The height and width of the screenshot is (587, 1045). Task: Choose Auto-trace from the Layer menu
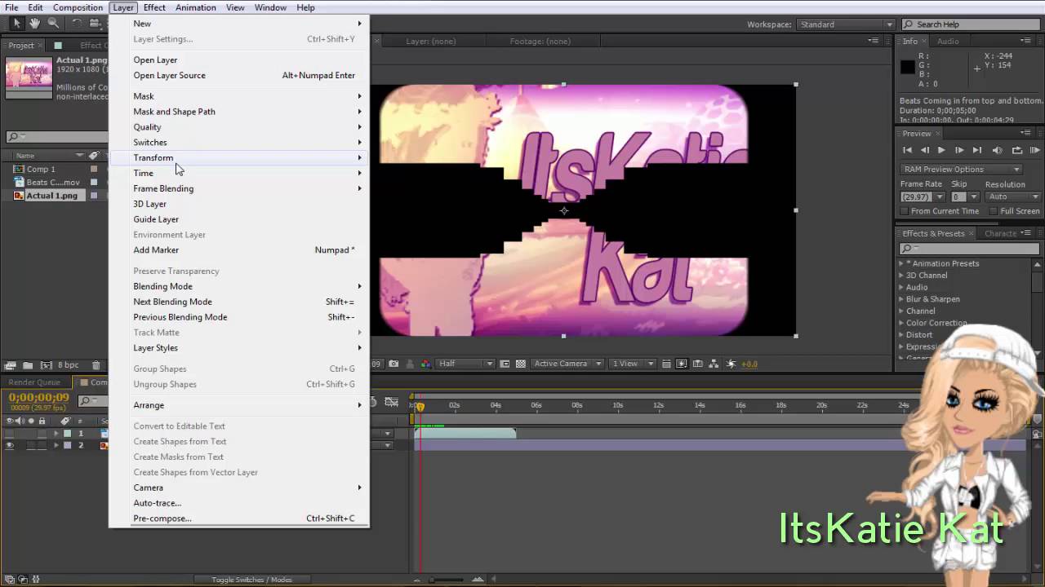tap(238, 503)
